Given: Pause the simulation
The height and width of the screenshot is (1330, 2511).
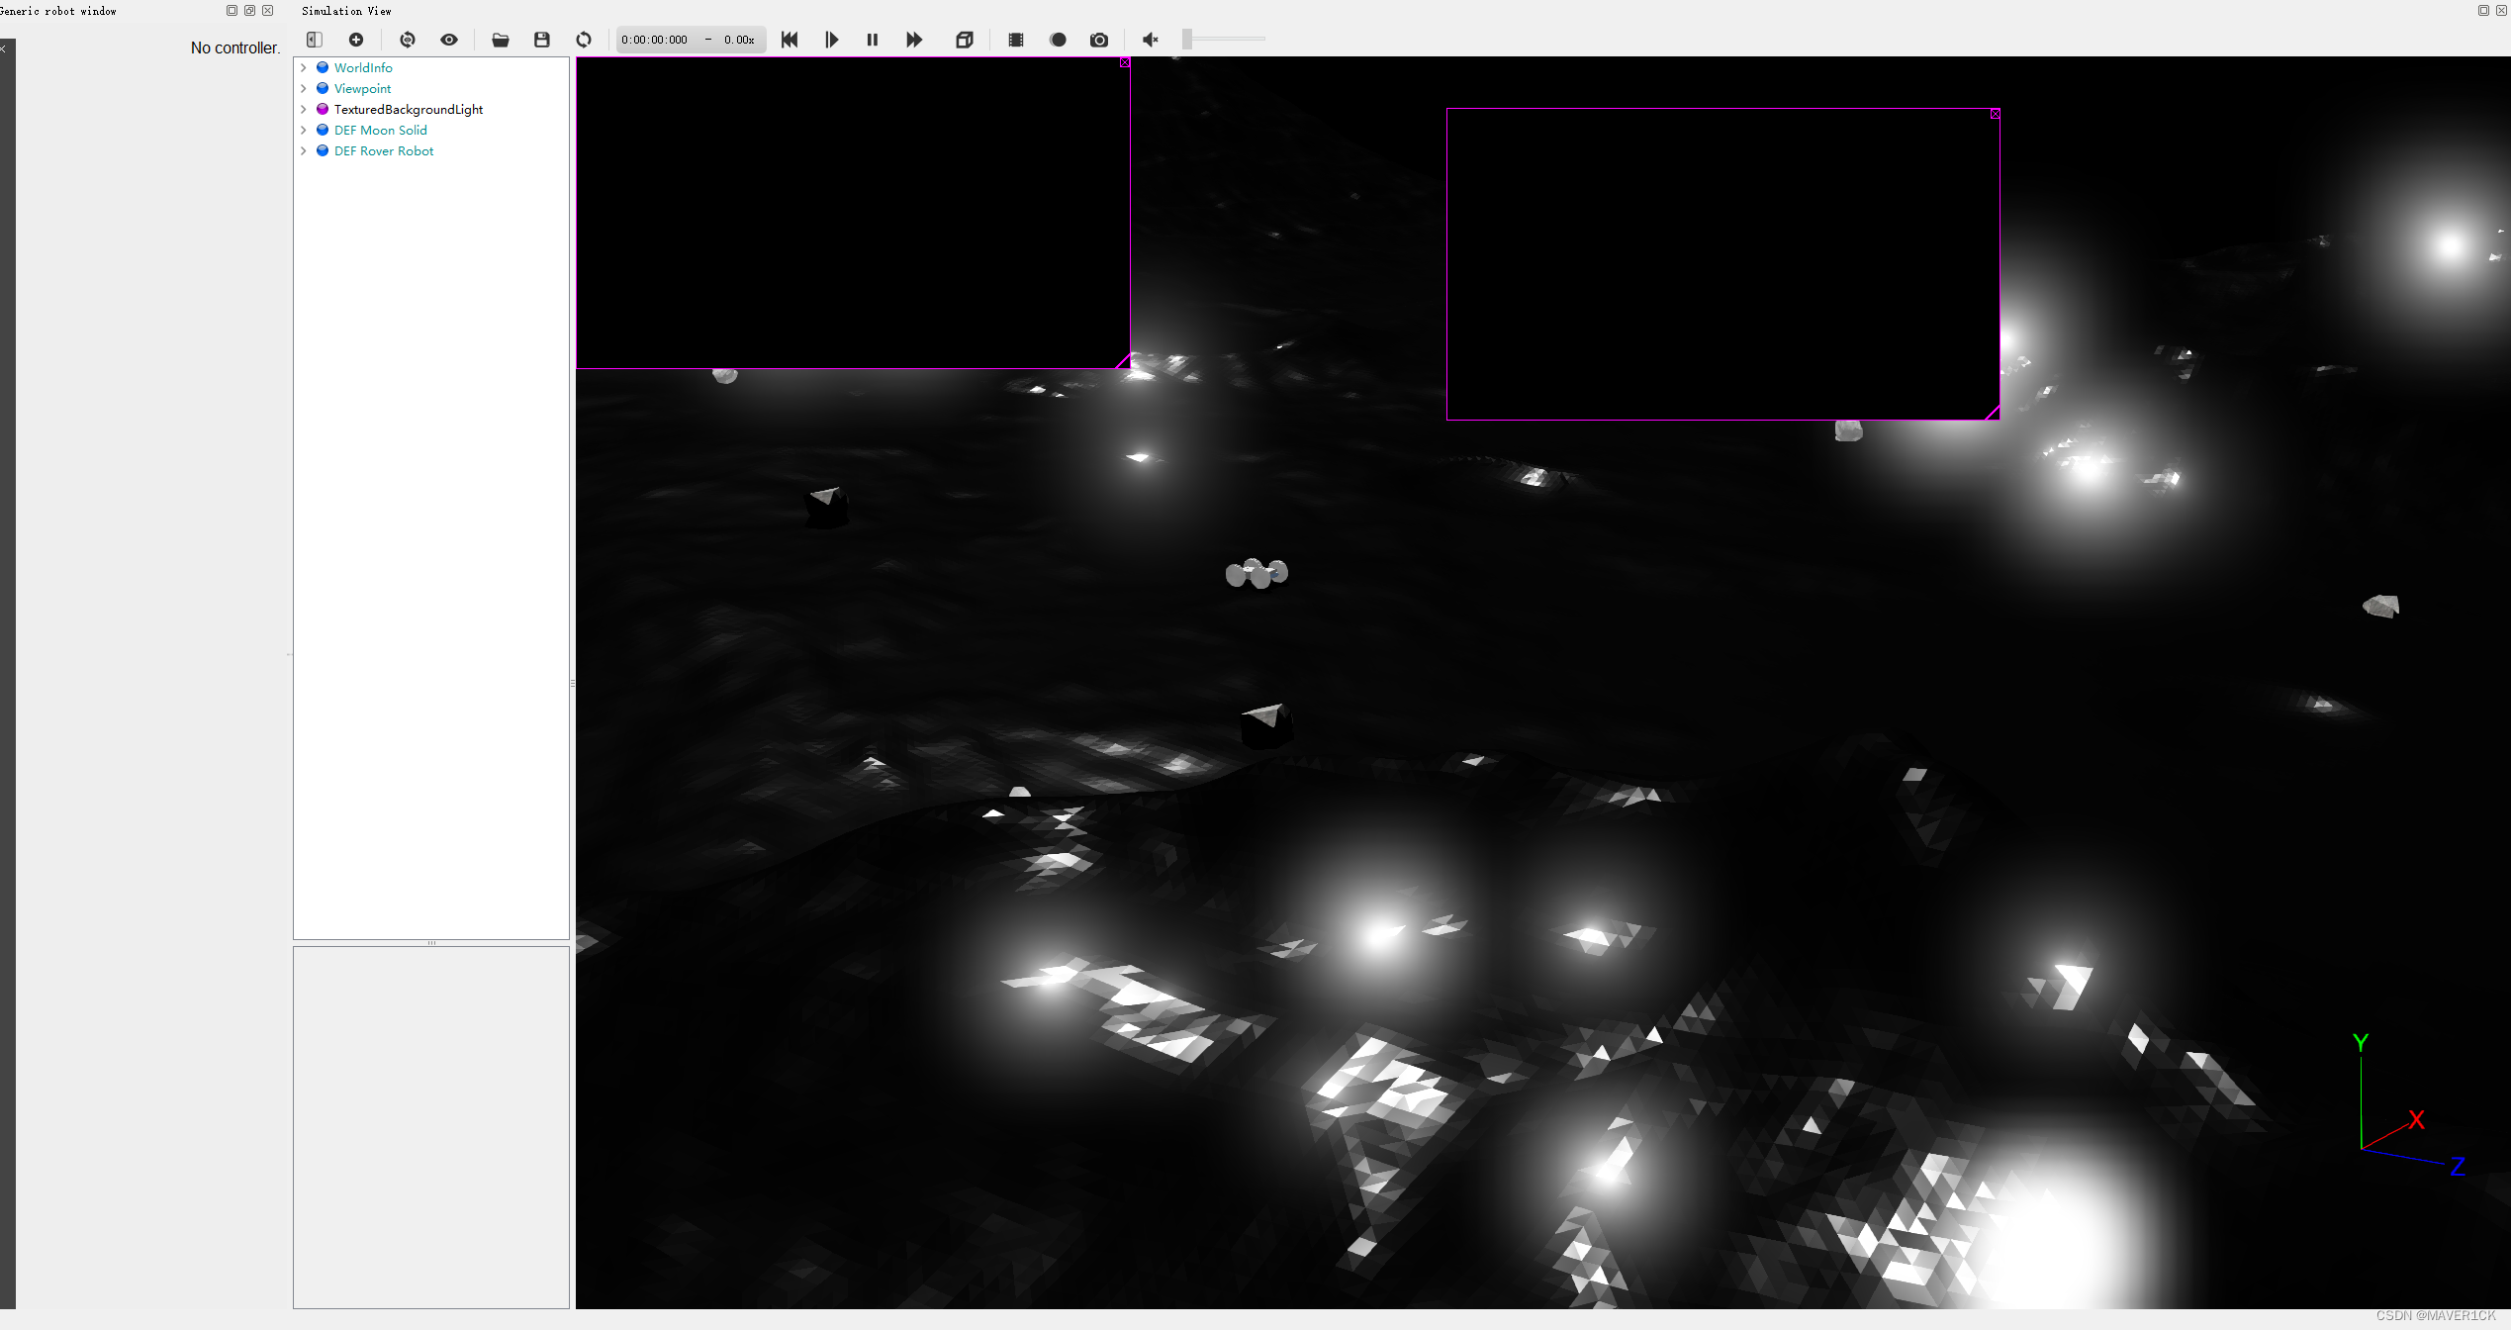Looking at the screenshot, I should 873,40.
